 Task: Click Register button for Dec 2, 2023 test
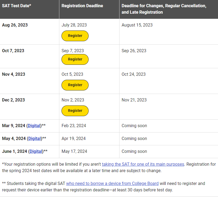[75, 111]
